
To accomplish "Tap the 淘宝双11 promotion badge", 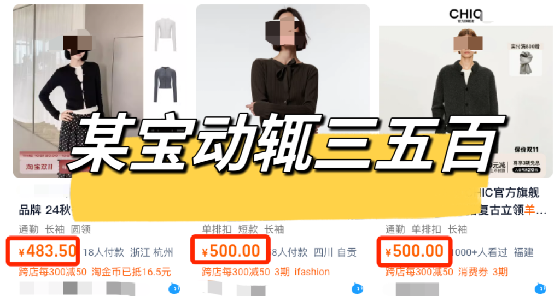I will point(39,167).
